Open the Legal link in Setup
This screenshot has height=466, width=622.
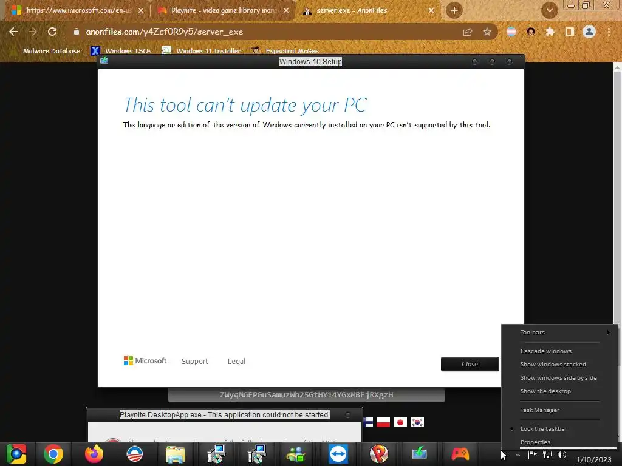[236, 362]
